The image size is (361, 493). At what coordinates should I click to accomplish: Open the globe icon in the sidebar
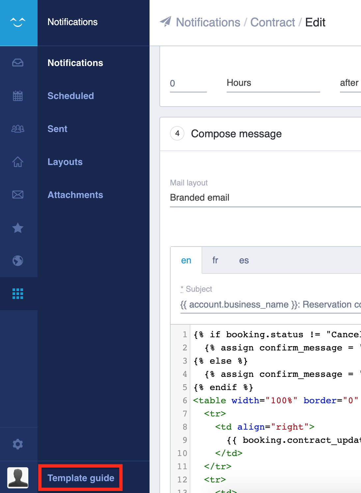tap(18, 261)
